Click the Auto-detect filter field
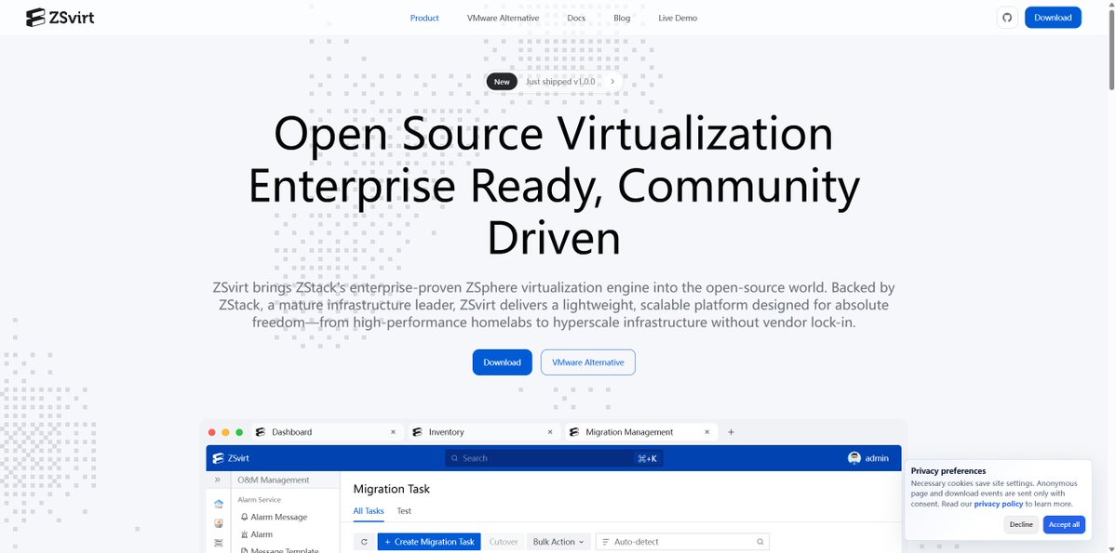 pos(682,542)
